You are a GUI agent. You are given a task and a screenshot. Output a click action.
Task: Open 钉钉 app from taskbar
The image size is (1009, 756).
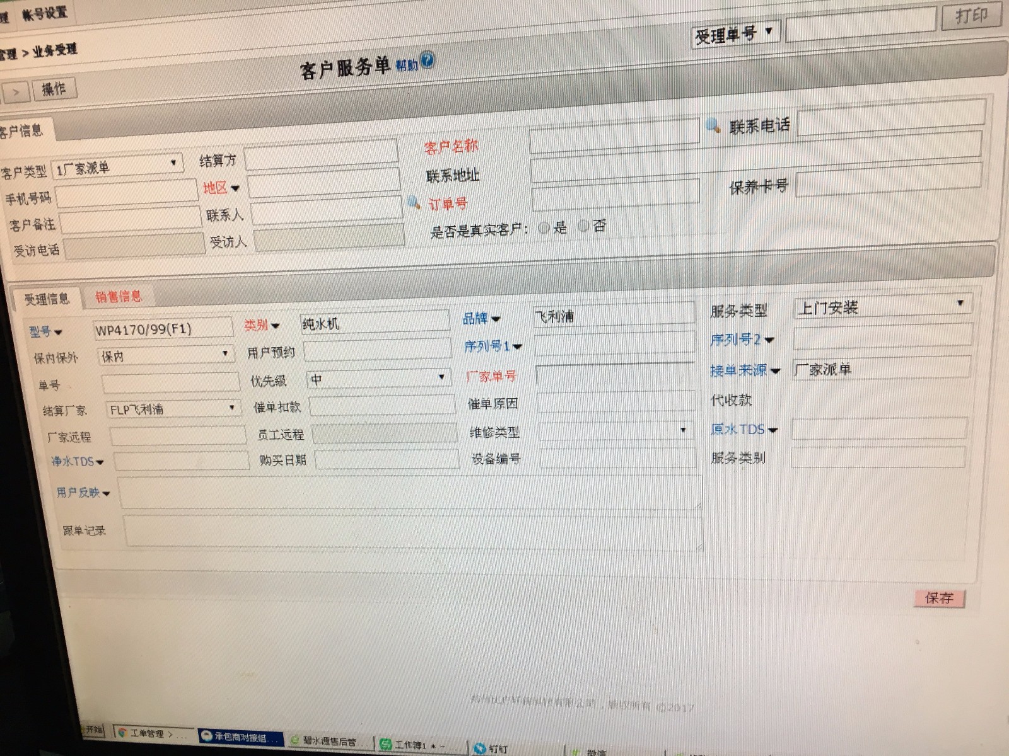coord(492,748)
